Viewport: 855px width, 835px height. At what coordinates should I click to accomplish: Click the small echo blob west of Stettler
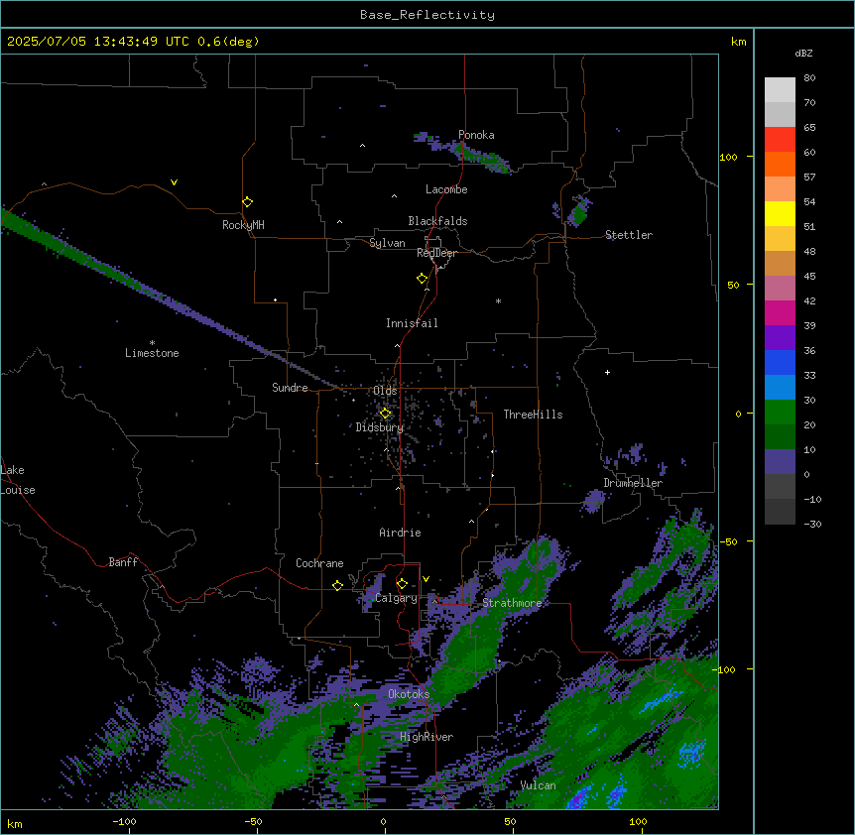click(x=577, y=213)
